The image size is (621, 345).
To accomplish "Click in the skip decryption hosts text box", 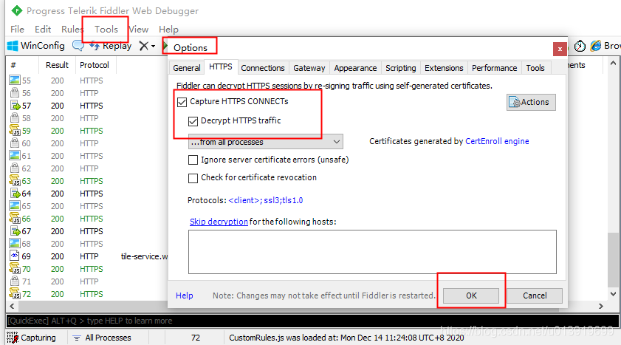I will [372, 252].
